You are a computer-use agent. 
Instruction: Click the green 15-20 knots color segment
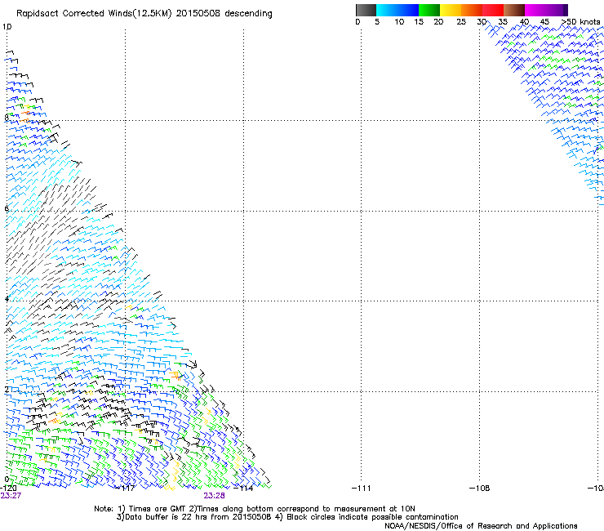tap(429, 10)
